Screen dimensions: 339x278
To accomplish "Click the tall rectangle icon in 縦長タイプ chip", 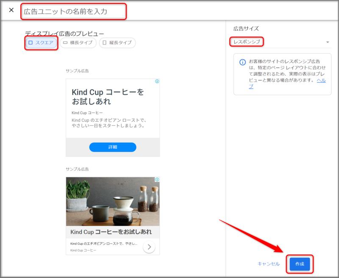I will (104, 43).
